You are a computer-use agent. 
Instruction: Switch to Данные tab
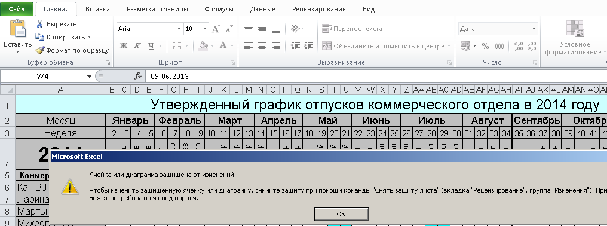click(262, 9)
